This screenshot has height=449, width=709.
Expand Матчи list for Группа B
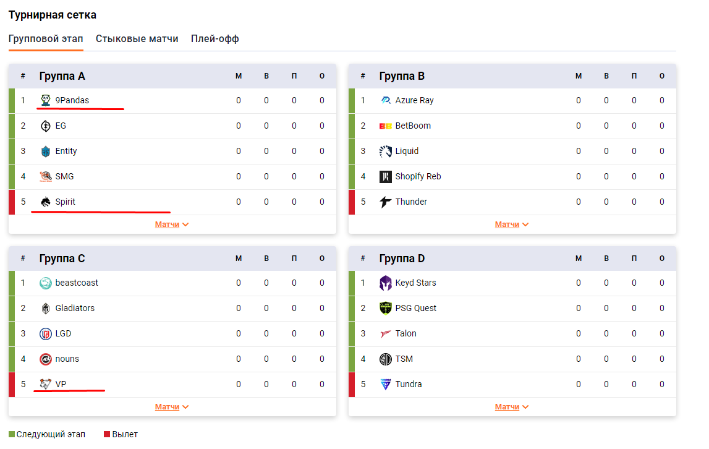pyautogui.click(x=511, y=224)
